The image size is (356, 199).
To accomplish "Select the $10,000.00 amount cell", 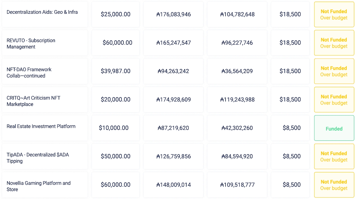I will point(114,128).
